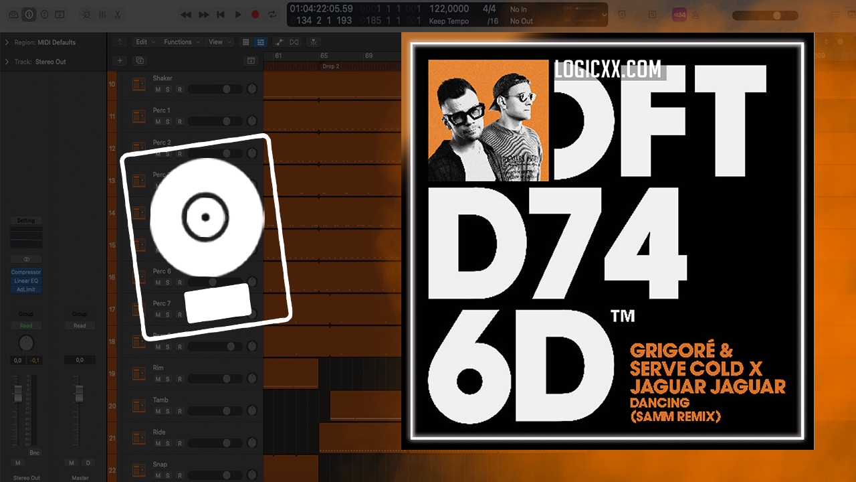Screen dimensions: 856x482
Task: Open the LCD display mode dropdown arrow
Action: point(604,15)
